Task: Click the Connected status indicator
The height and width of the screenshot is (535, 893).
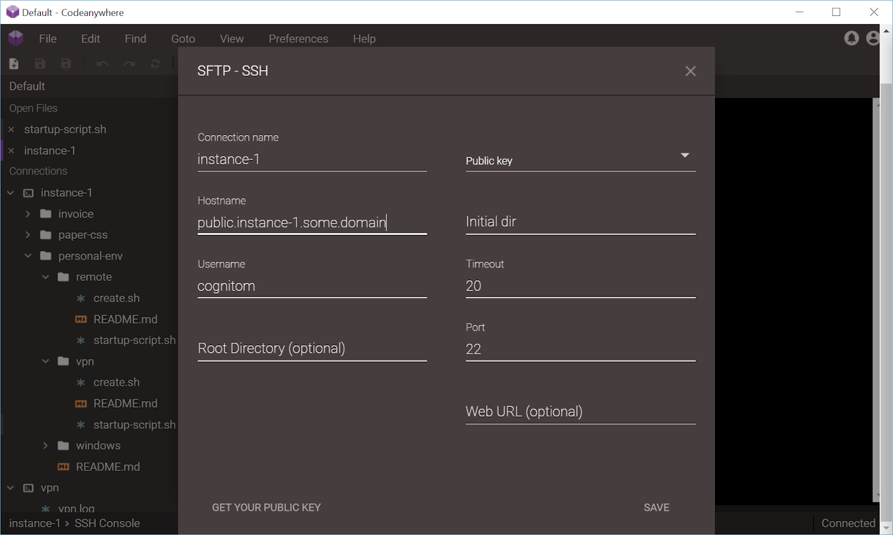Action: [x=848, y=524]
